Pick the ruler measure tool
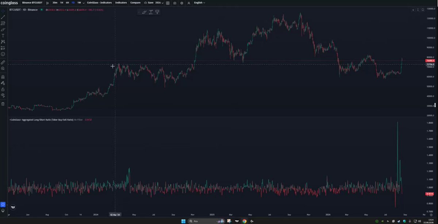 [3, 62]
